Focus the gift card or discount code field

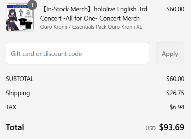pyautogui.click(x=77, y=53)
